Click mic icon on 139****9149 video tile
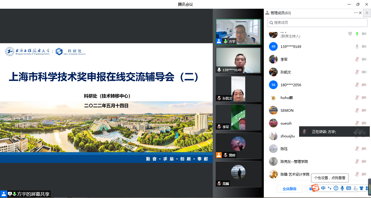This screenshot has height=198, width=371. point(219,70)
